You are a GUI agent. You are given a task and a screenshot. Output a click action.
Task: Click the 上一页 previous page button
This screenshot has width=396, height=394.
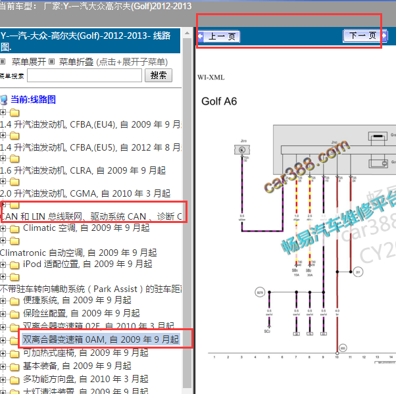[218, 36]
